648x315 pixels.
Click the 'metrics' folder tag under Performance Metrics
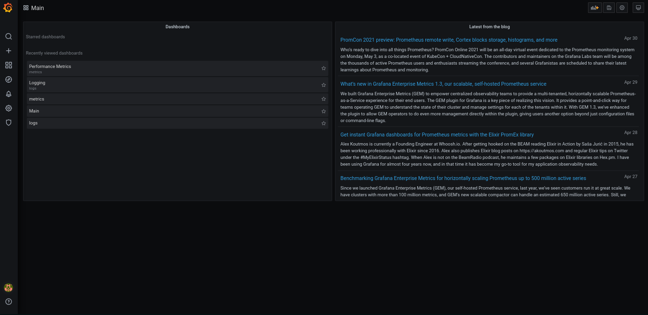(x=36, y=72)
